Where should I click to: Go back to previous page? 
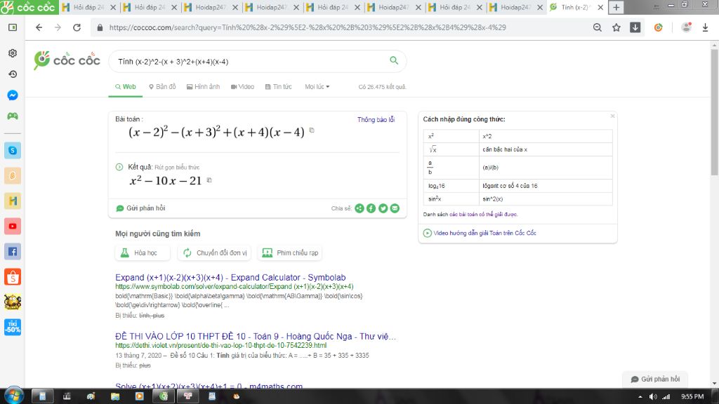tap(39, 27)
